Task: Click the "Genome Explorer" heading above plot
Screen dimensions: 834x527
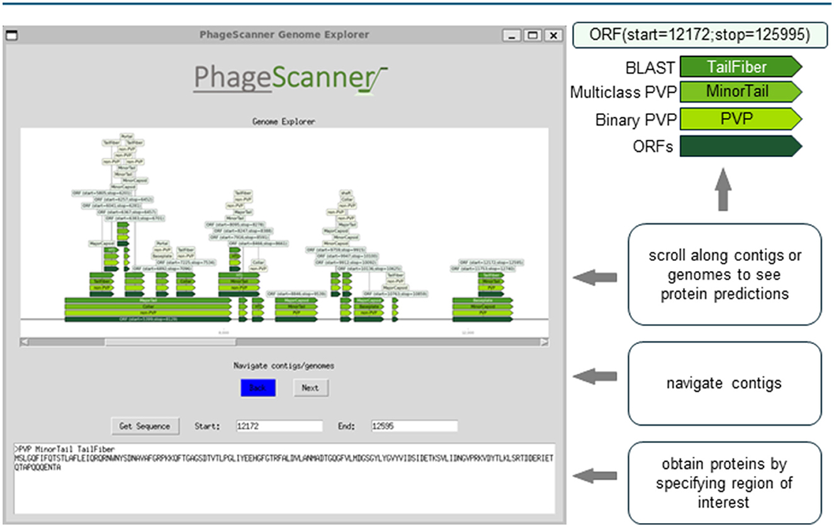Action: coord(283,121)
